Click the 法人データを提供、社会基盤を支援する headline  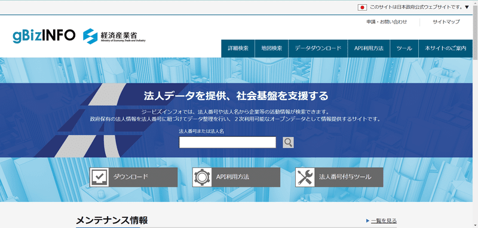(x=236, y=96)
